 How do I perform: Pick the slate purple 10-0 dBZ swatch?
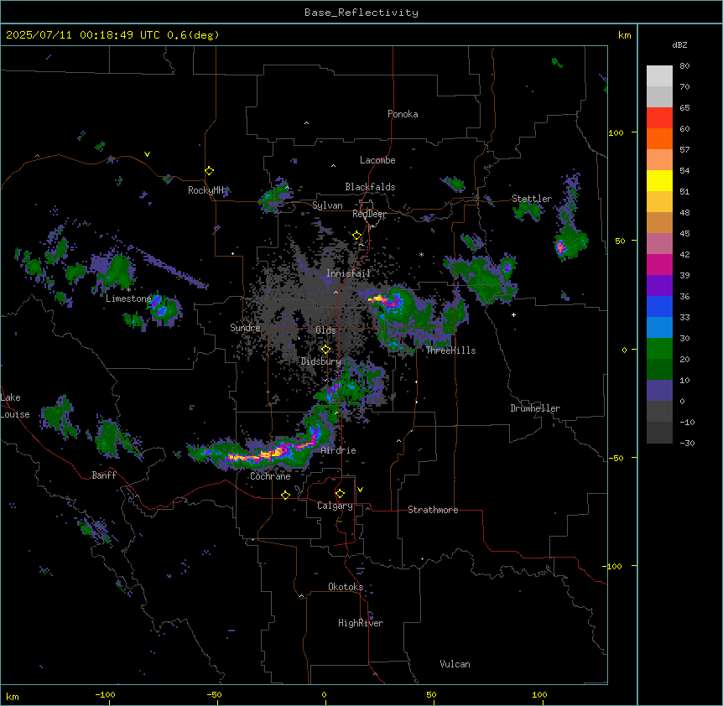(659, 391)
